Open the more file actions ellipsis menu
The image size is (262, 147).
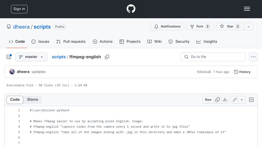[253, 57]
